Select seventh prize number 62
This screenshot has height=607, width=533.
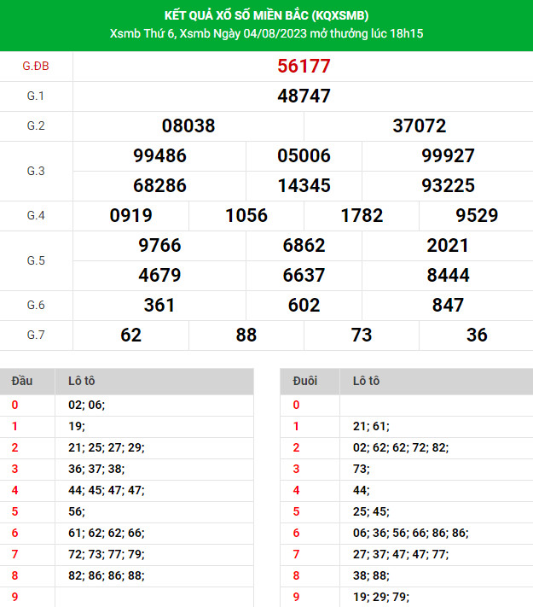130,336
